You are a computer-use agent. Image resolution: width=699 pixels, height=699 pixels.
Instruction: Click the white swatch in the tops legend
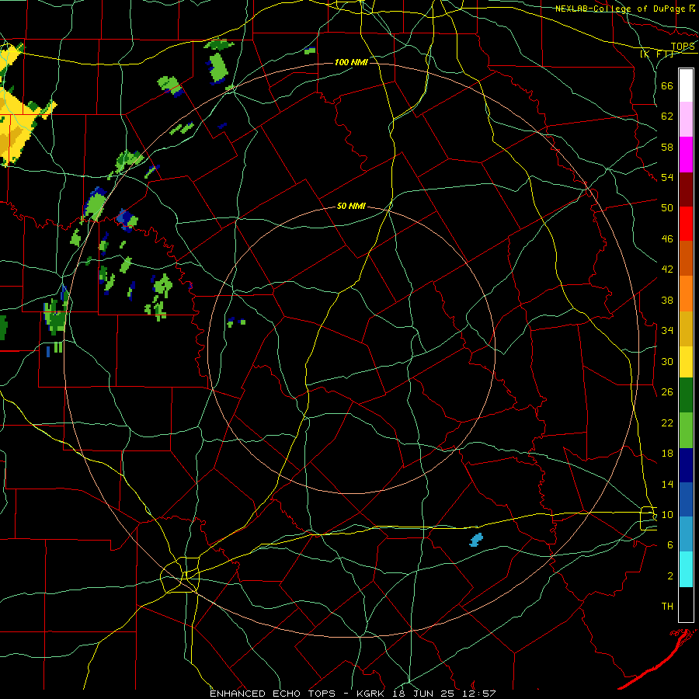coord(686,85)
